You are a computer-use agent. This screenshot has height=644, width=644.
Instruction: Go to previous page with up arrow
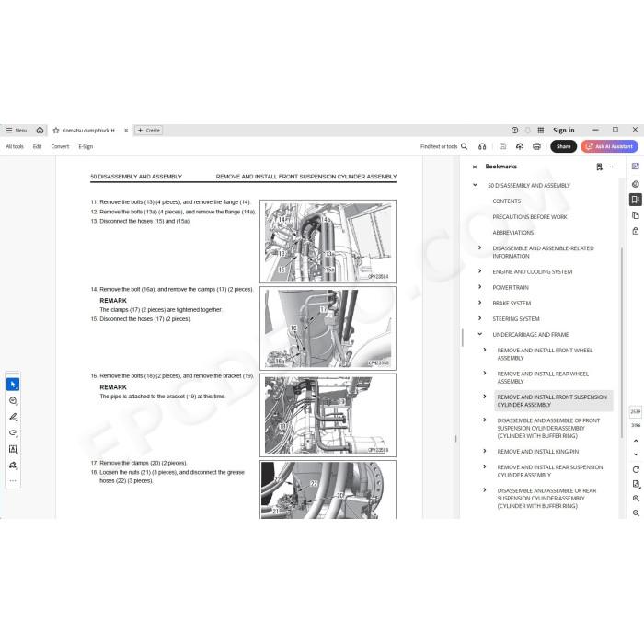[x=636, y=441]
